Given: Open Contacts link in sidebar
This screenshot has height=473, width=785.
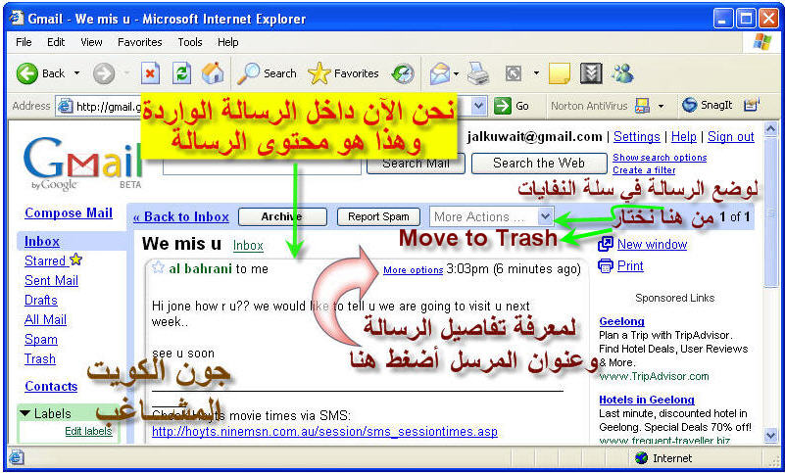Looking at the screenshot, I should tap(51, 387).
